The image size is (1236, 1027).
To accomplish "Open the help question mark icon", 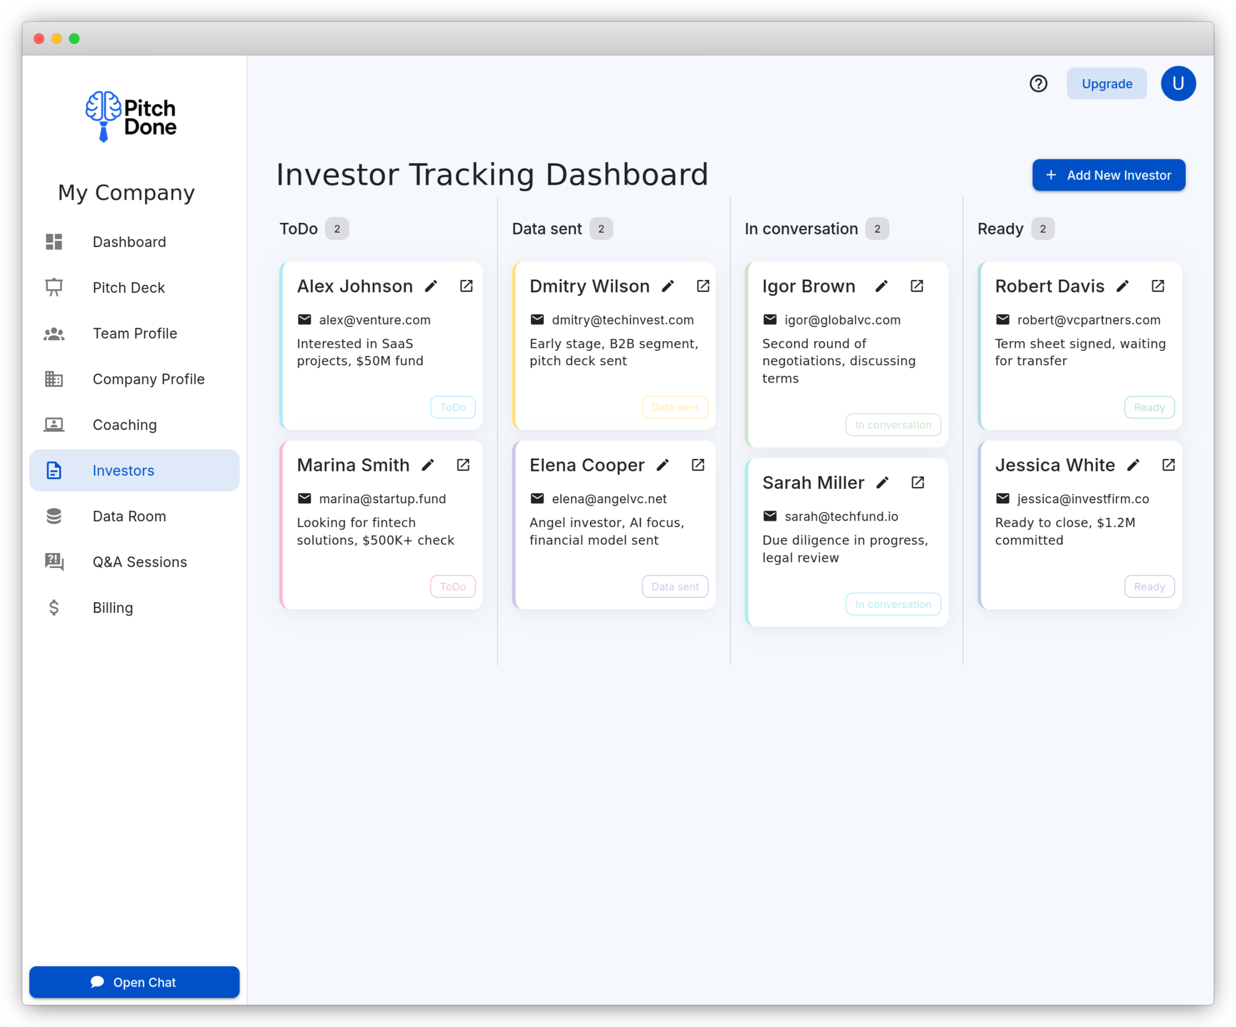I will click(1038, 83).
